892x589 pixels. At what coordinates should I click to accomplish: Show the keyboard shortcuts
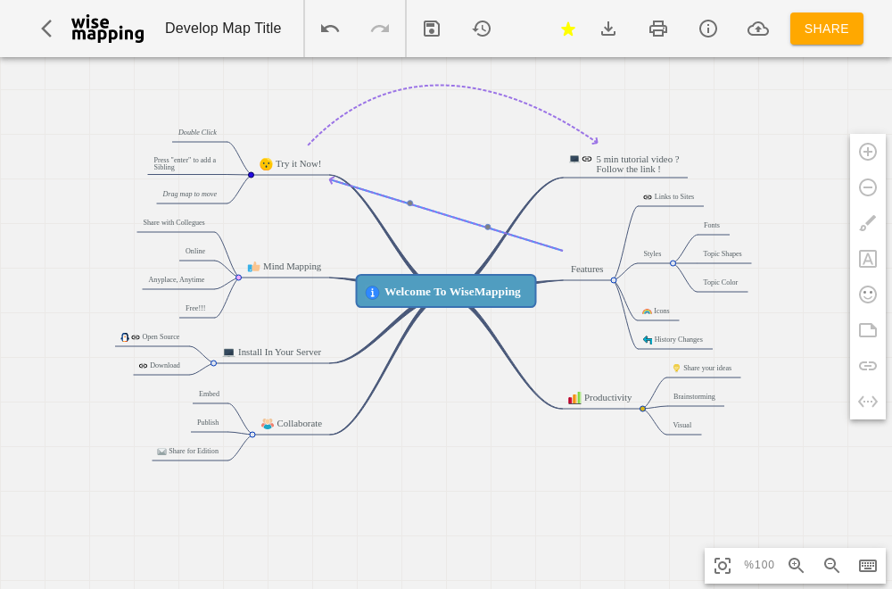tap(868, 566)
